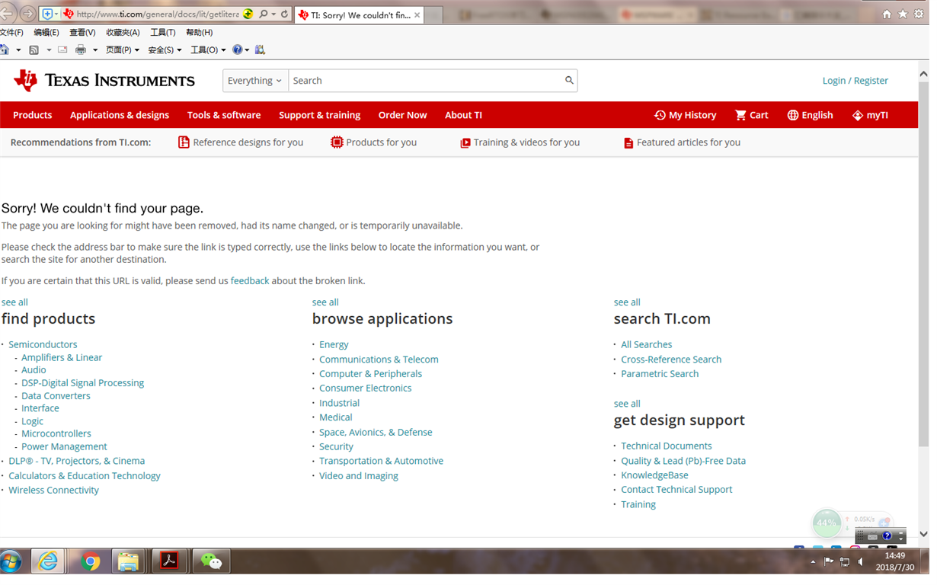Click the Read mail icon in command bar
The width and height of the screenshot is (937, 585).
(62, 50)
